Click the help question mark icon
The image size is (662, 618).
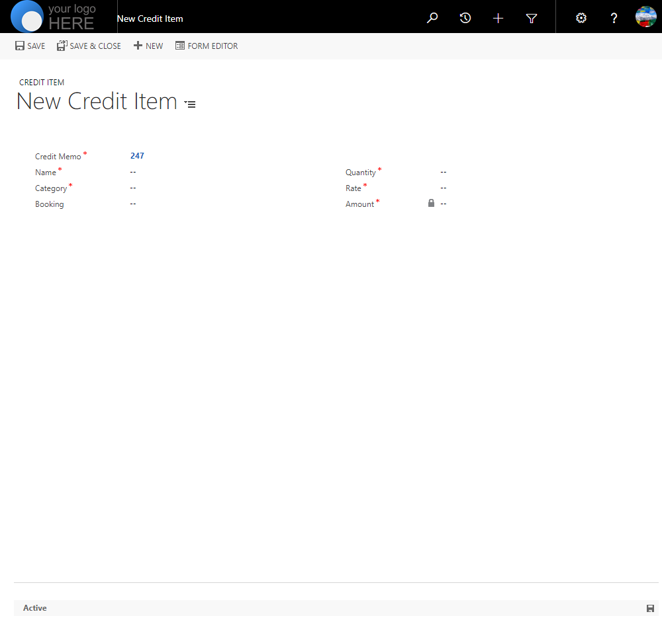(x=614, y=19)
